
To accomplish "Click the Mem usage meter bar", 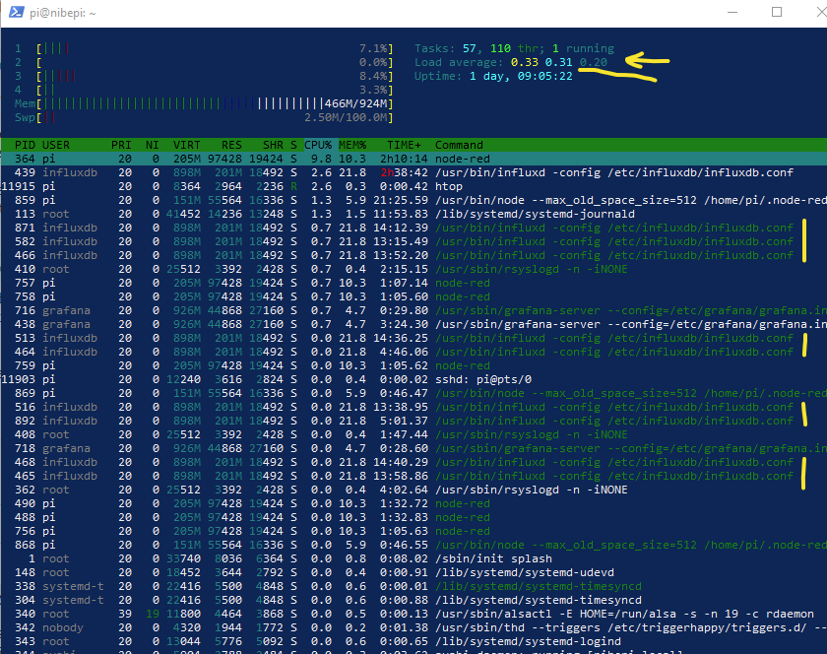I will point(205,103).
